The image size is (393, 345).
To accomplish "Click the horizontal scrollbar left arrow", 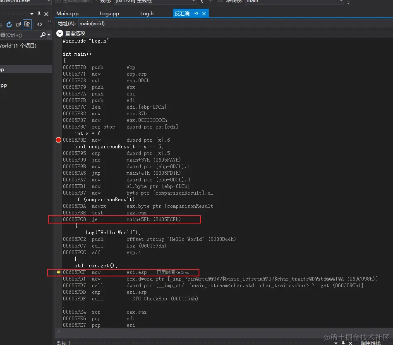I will (59, 331).
